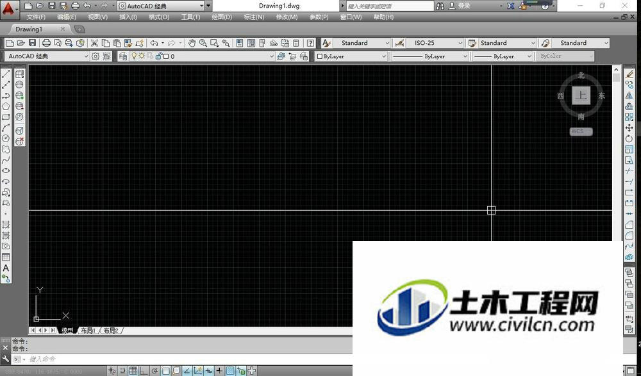Open the 帮助(H) menu

pos(383,17)
